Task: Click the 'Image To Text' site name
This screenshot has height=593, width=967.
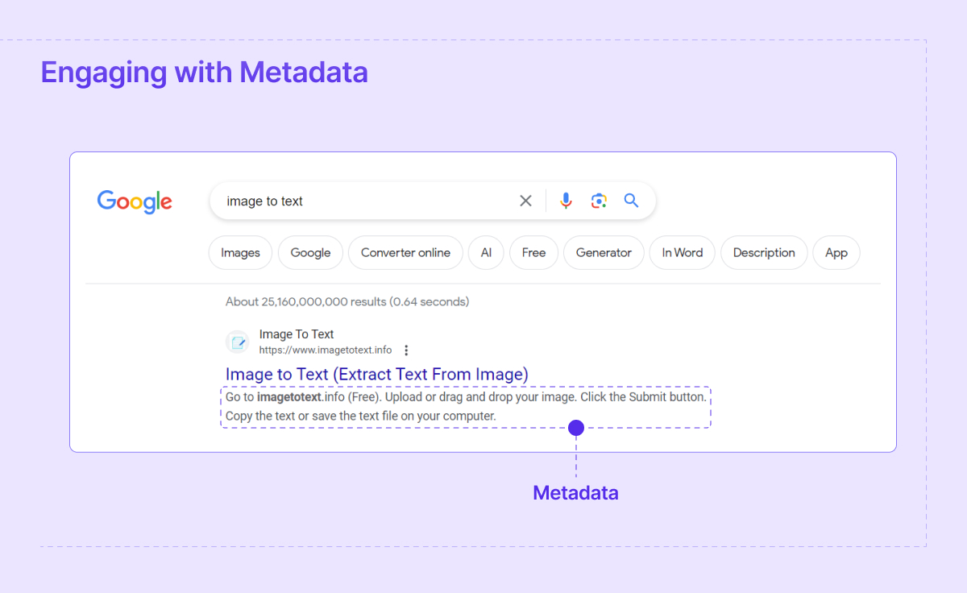Action: coord(297,334)
